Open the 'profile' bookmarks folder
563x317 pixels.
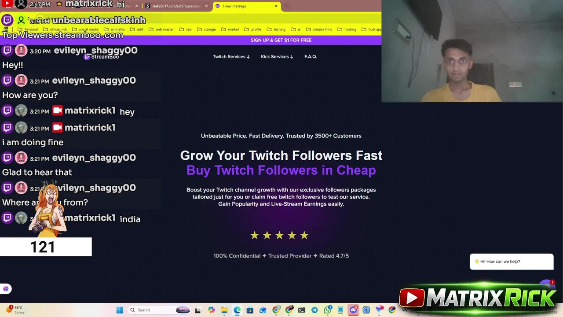pos(253,29)
